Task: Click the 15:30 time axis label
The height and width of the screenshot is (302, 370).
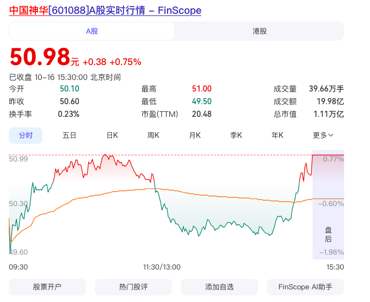Action: 335,267
